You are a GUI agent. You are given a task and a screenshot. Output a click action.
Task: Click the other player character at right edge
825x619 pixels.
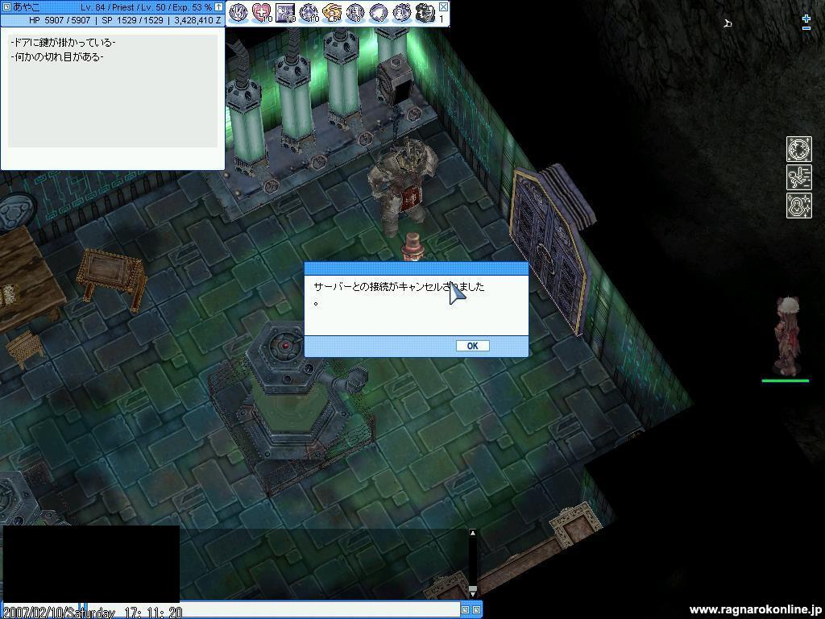(x=786, y=337)
